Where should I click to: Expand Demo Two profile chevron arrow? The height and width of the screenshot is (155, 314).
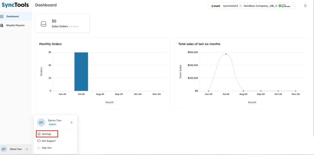pyautogui.click(x=71, y=122)
